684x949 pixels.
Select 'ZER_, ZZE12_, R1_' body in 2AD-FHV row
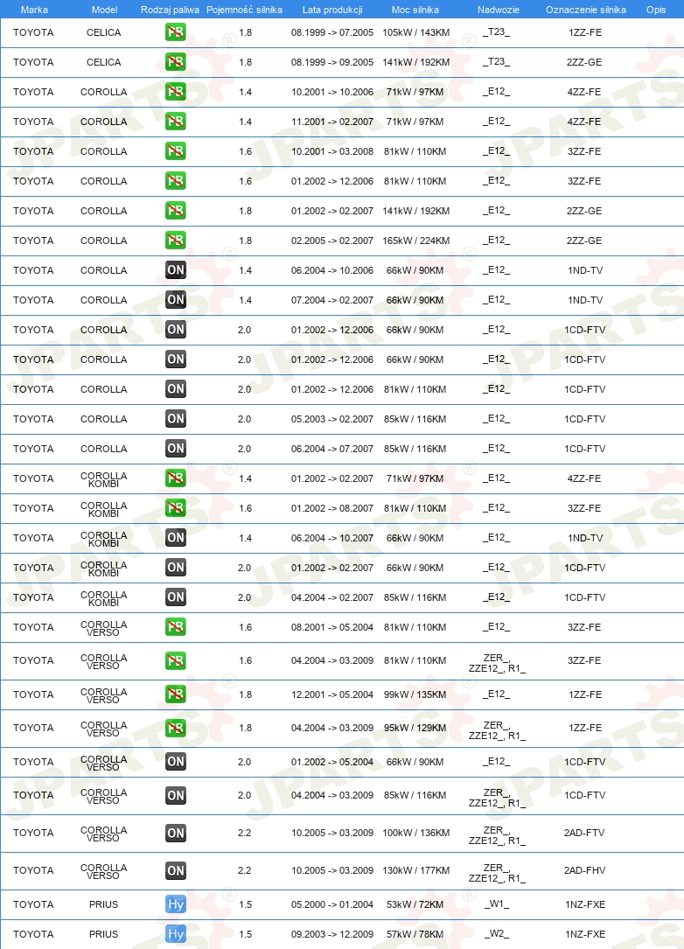tap(497, 874)
